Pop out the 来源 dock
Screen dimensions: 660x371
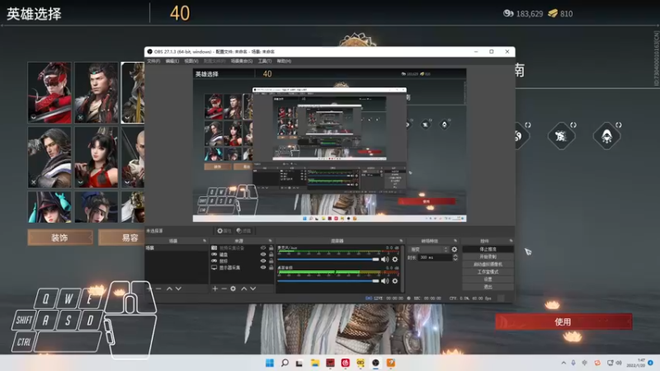click(271, 241)
